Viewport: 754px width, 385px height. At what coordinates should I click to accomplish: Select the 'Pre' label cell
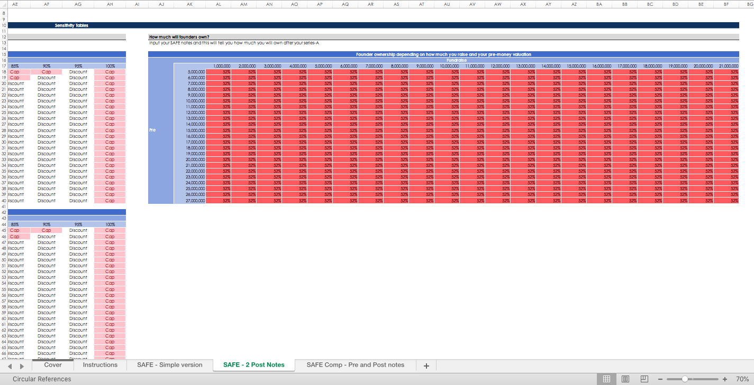pyautogui.click(x=161, y=130)
